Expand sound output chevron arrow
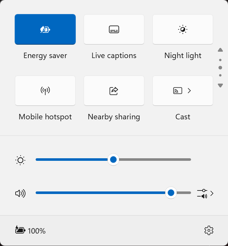Image resolution: width=228 pixels, height=246 pixels. (212, 193)
